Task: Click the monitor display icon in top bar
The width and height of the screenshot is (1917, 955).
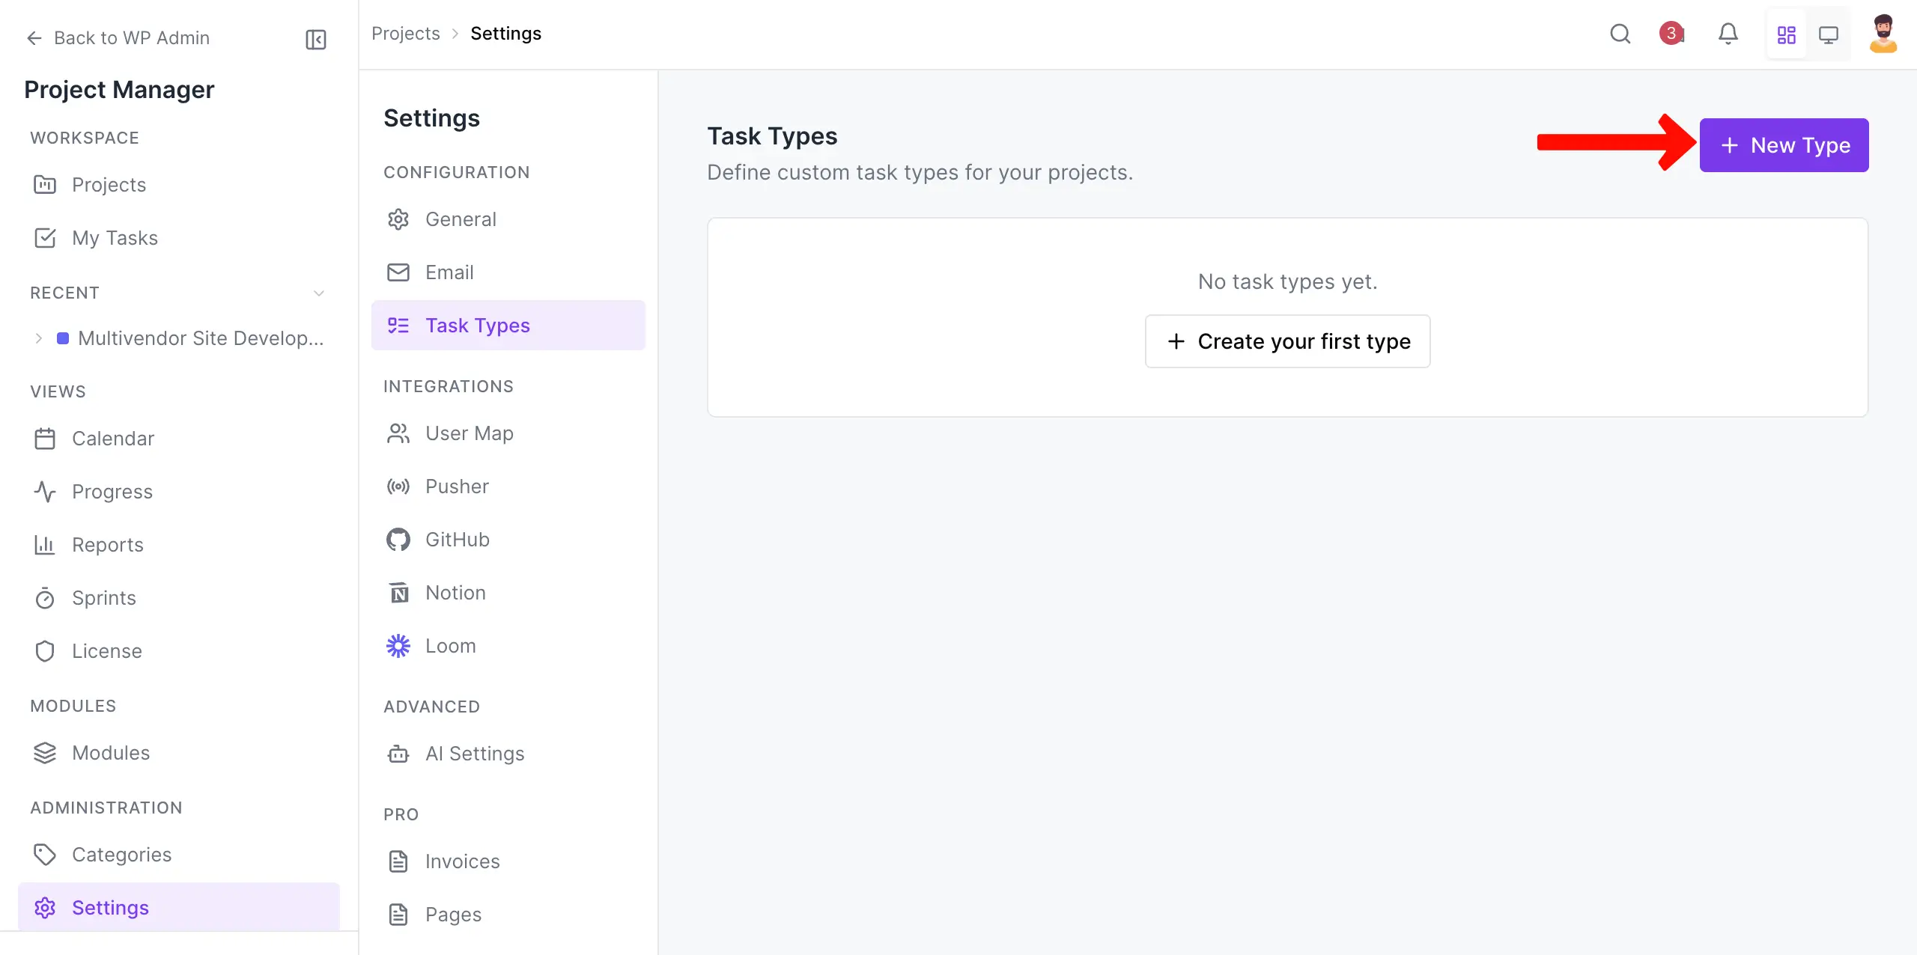Action: tap(1829, 34)
